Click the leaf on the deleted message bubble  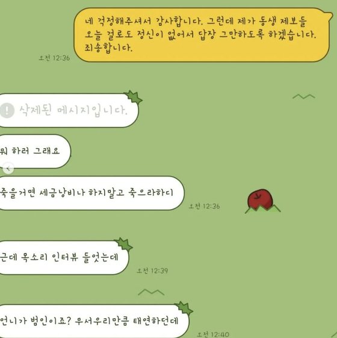click(133, 97)
